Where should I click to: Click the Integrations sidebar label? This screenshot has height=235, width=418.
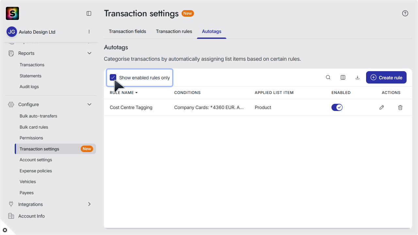[30, 204]
